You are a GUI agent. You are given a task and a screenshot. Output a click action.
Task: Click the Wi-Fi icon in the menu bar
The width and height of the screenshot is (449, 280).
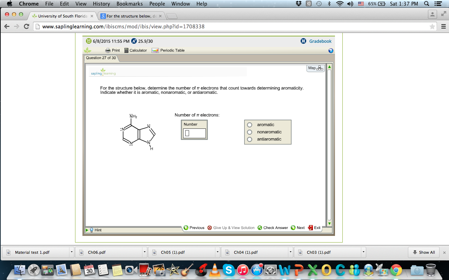[x=340, y=4]
